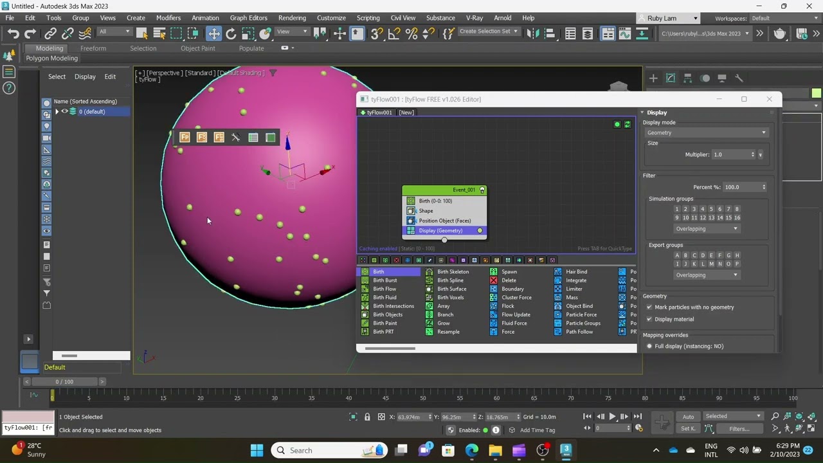Image resolution: width=823 pixels, height=463 pixels.
Task: Click the 0 / 100 time slider
Action: [x=64, y=382]
